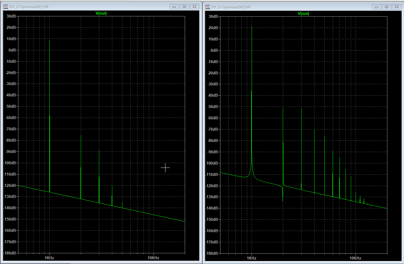Close the Optimised24[5].fft window
Screen dimensions: 404x264
[397, 6]
